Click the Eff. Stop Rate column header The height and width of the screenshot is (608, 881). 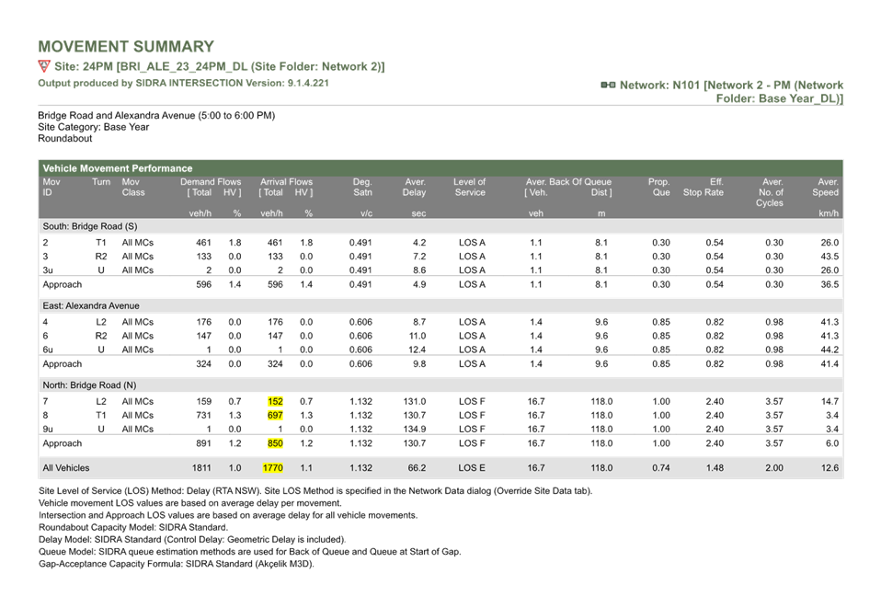(x=704, y=187)
